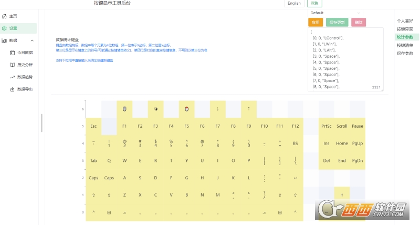This screenshot has height=225, width=420.
Task: Click the orange 应用 apply button
Action: (x=316, y=22)
